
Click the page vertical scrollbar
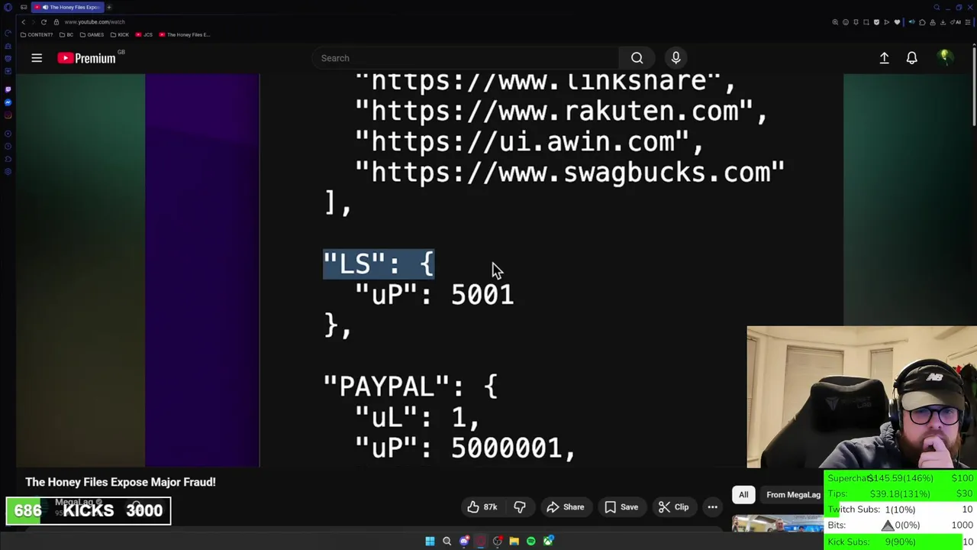(x=974, y=88)
